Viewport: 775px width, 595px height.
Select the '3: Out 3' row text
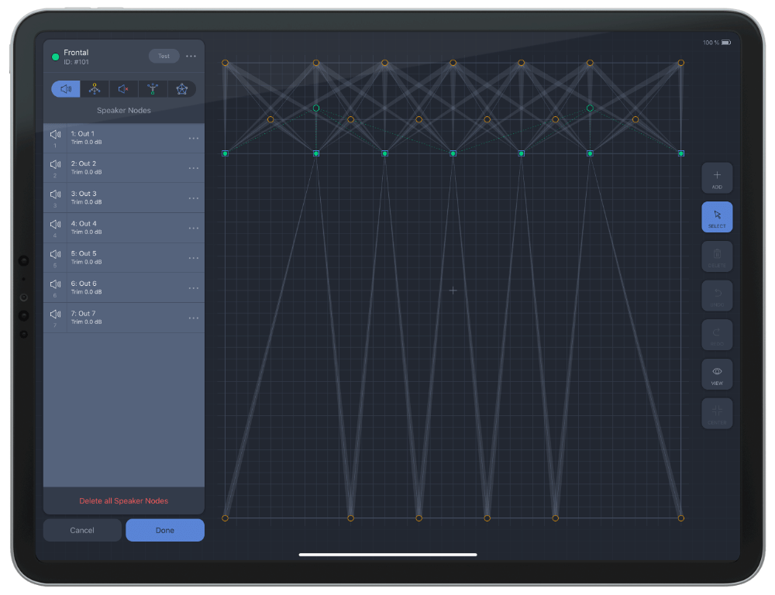(x=84, y=194)
